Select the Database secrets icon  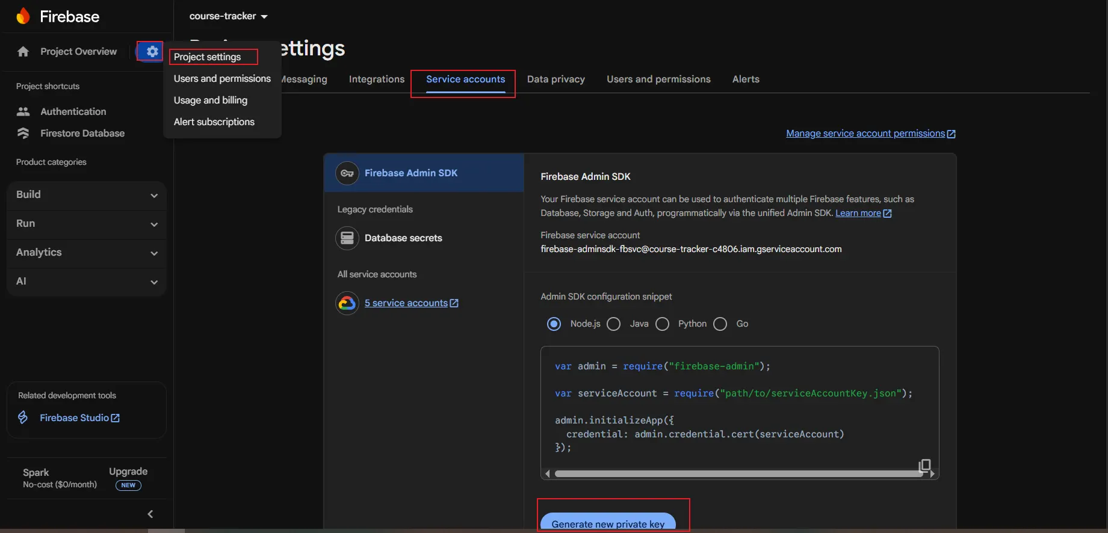click(347, 238)
